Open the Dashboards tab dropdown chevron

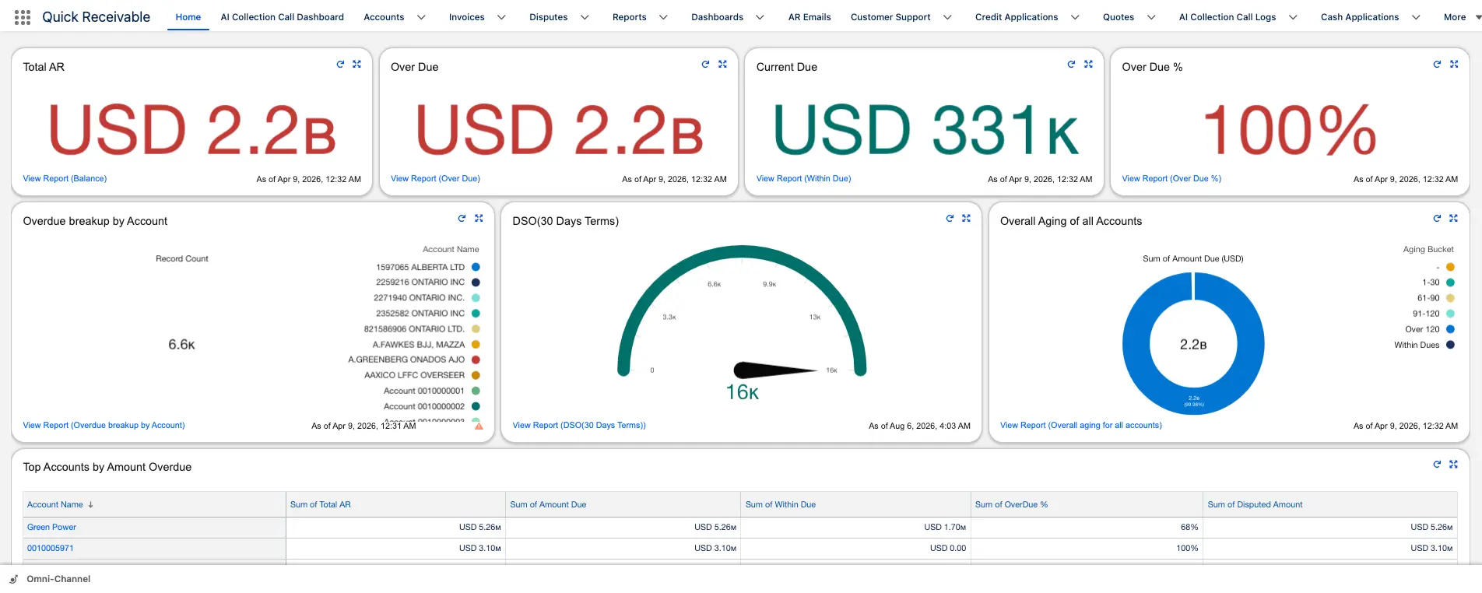760,17
